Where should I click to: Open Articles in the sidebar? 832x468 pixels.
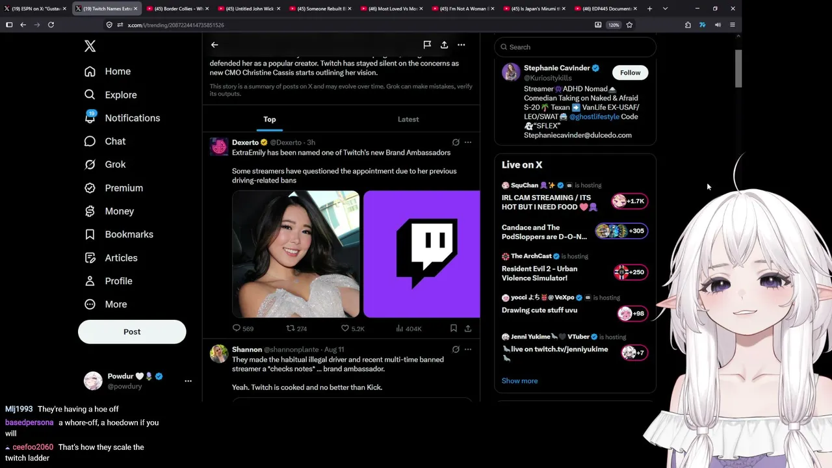[x=111, y=258]
